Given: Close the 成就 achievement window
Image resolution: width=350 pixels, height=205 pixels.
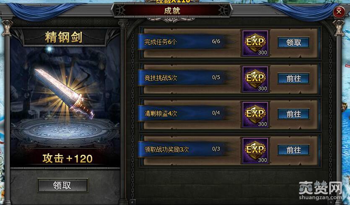Looking at the screenshot, I should coord(339,12).
